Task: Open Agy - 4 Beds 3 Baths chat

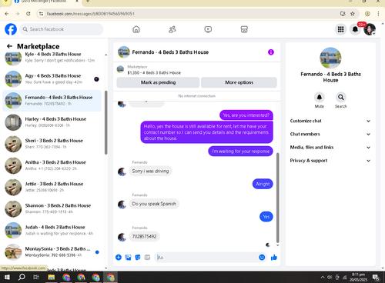Action: pyautogui.click(x=52, y=79)
